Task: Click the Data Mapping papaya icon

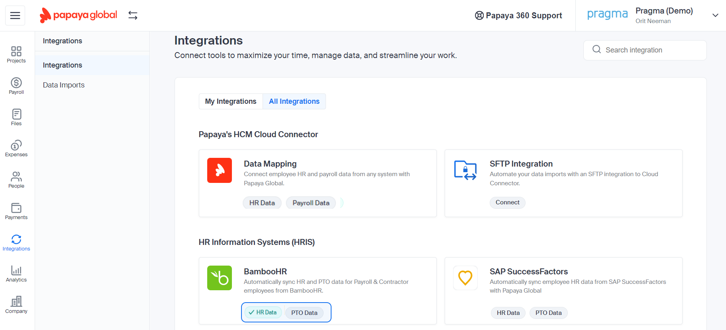Action: click(220, 170)
